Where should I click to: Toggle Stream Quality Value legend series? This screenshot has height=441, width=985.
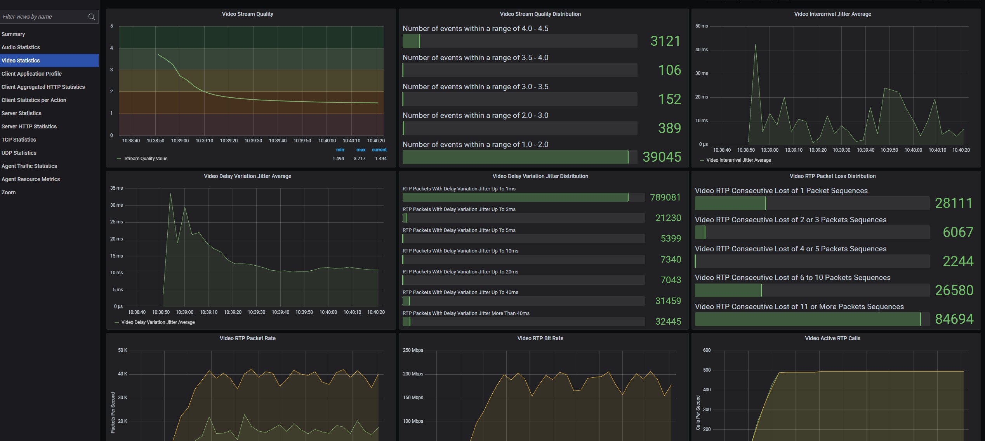pyautogui.click(x=146, y=159)
